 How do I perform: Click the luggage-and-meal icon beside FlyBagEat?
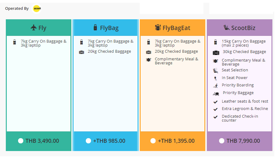(x=158, y=28)
